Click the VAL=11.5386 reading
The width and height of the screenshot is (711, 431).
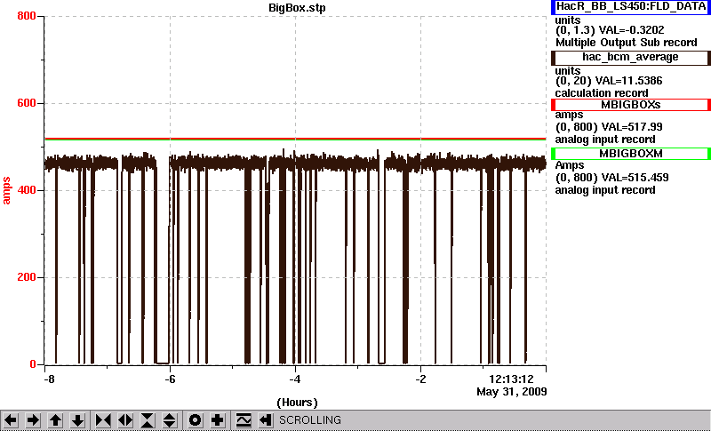[630, 81]
